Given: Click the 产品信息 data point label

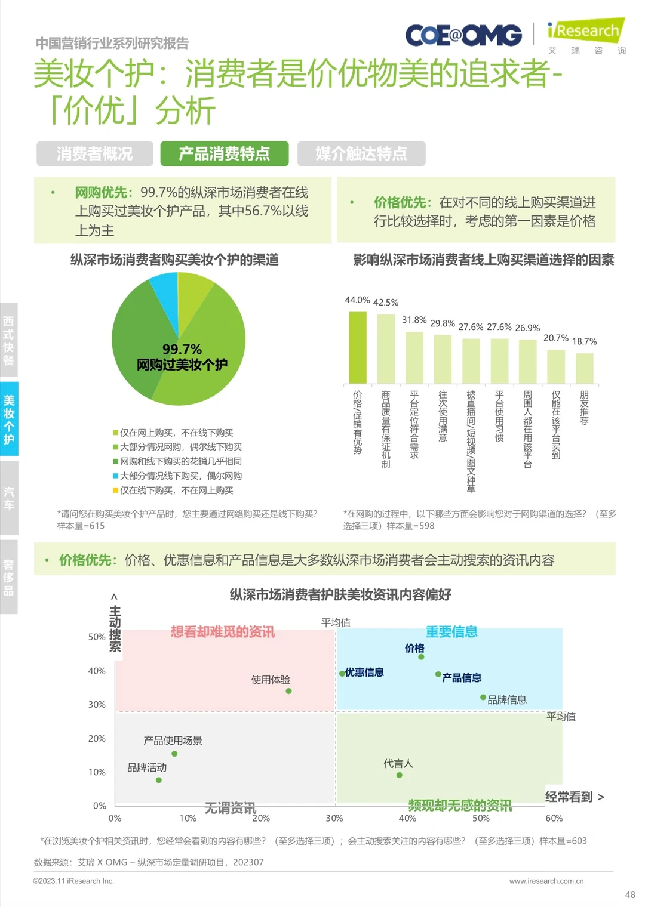Looking at the screenshot, I should pyautogui.click(x=462, y=678).
